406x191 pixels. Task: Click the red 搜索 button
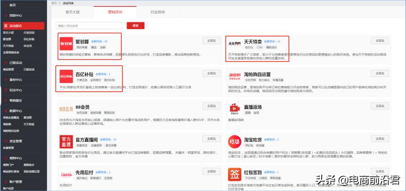coord(135,26)
